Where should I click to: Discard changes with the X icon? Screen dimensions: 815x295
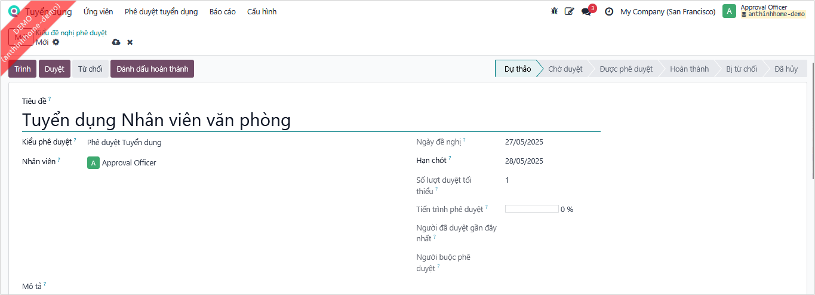pos(130,42)
